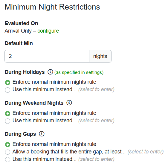Image resolution: width=168 pixels, height=166 pixels.
Task: Click the "nights" unit addon
Action: (100, 56)
